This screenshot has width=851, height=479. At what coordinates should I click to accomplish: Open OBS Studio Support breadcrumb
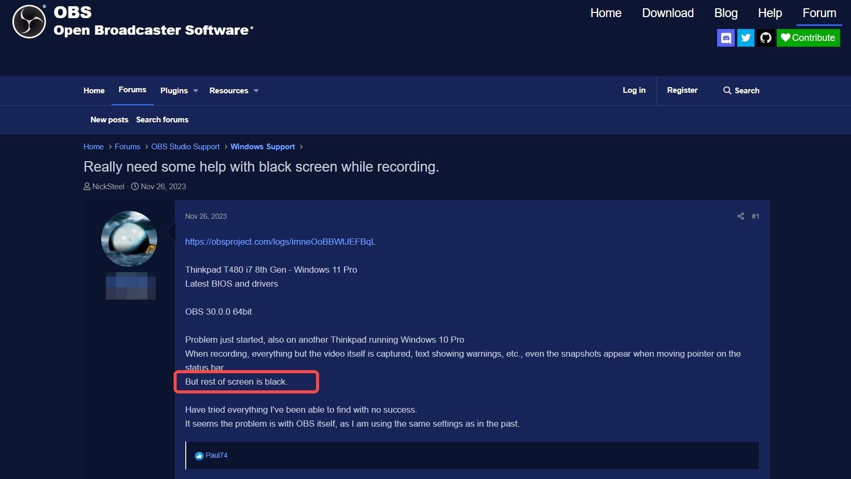pyautogui.click(x=185, y=147)
